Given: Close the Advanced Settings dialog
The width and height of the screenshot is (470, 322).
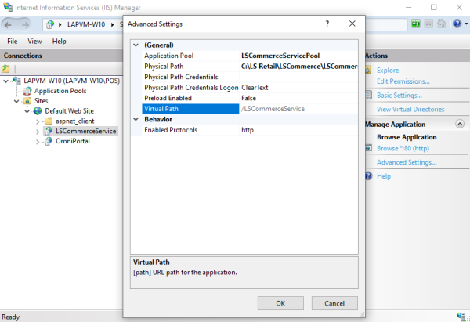Looking at the screenshot, I should (352, 24).
